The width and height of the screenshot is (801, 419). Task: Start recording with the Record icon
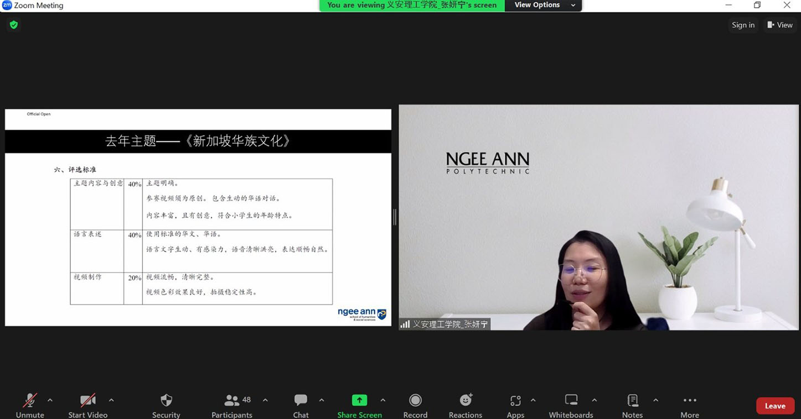pos(415,401)
